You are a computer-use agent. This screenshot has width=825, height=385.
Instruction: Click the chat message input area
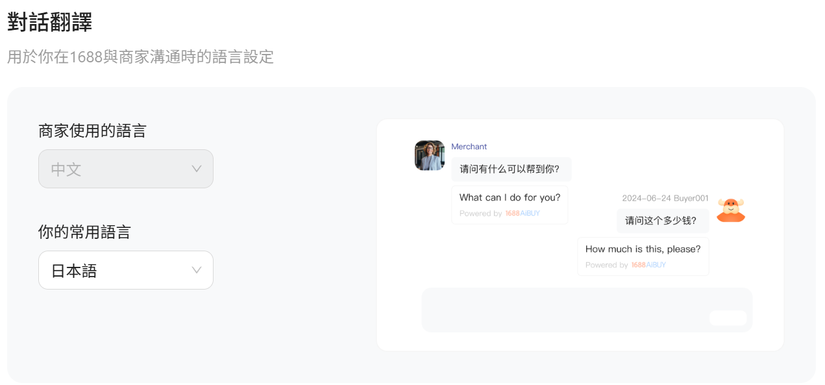pos(587,310)
